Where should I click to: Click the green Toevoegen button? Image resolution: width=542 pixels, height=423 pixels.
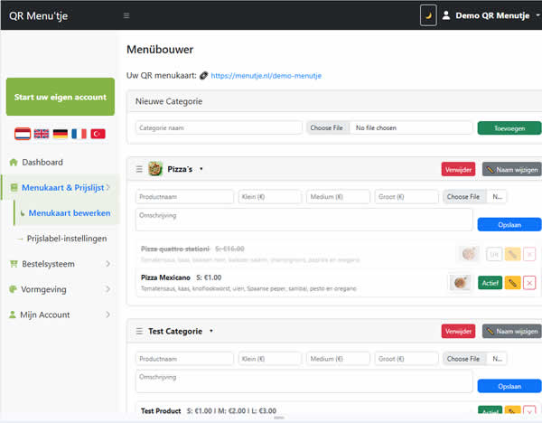click(509, 128)
